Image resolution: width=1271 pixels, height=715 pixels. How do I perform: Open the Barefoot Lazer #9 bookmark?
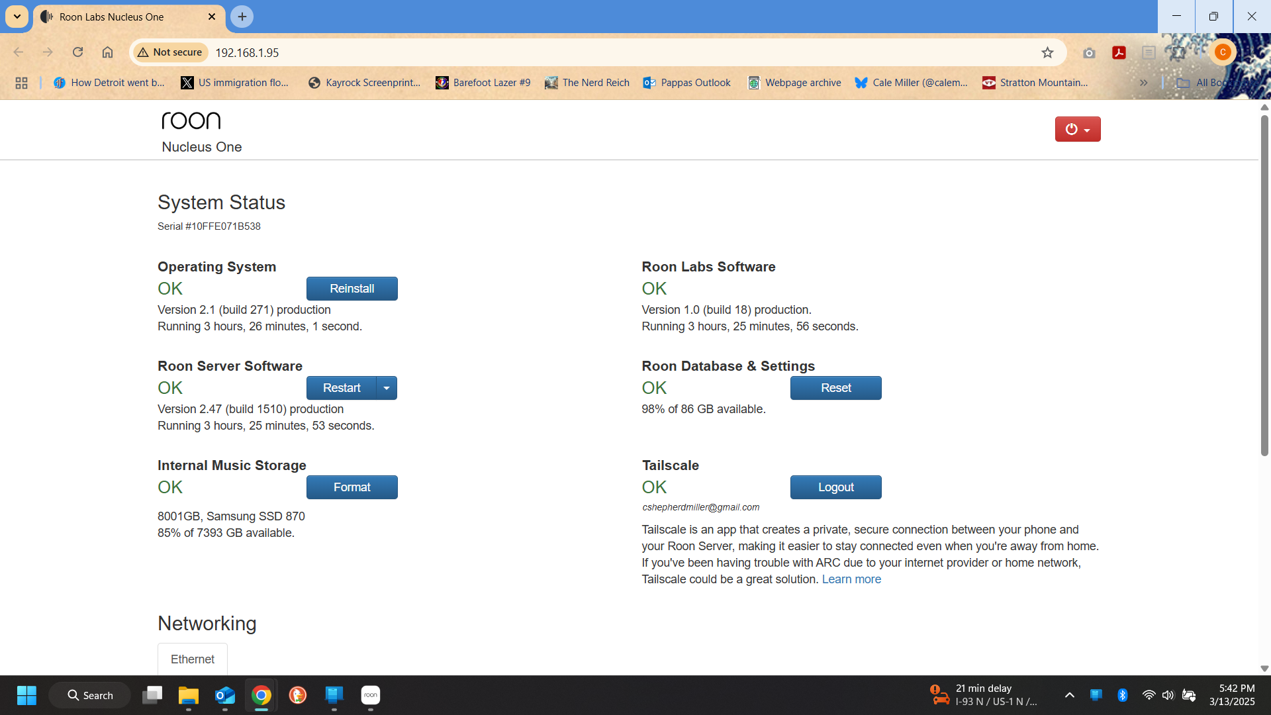click(x=483, y=83)
